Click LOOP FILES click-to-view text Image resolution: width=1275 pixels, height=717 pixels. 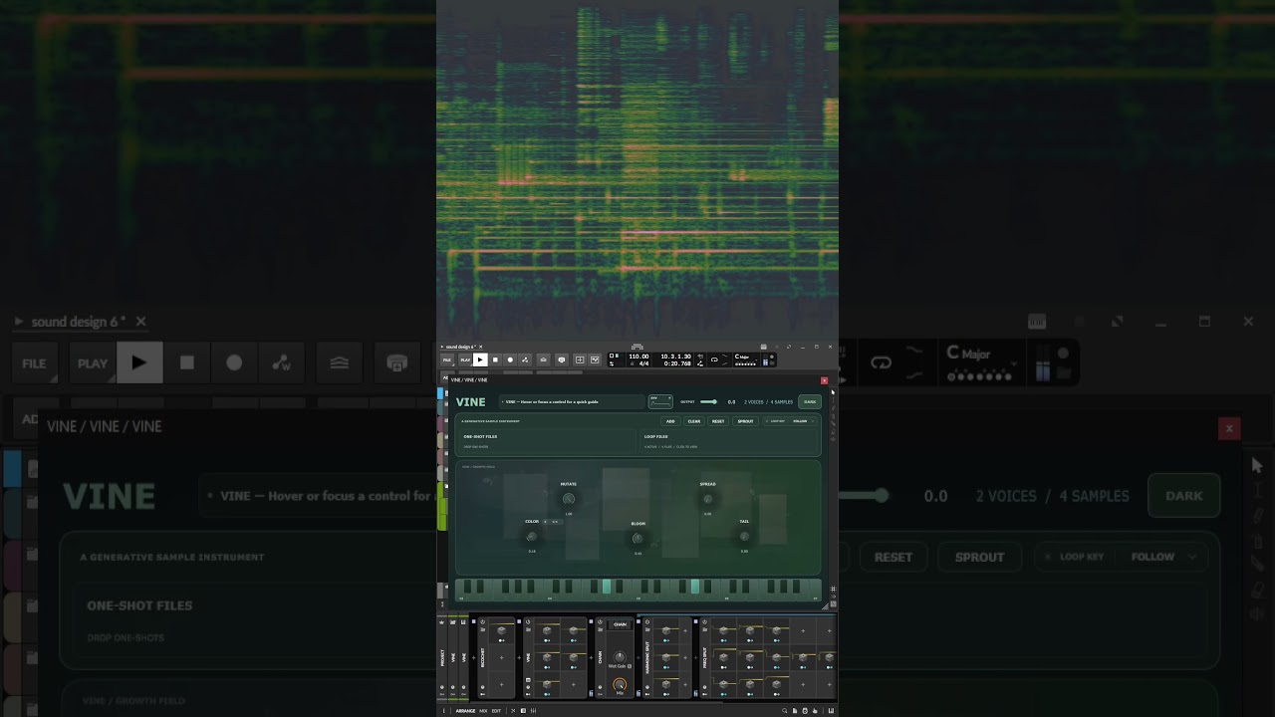coord(670,447)
